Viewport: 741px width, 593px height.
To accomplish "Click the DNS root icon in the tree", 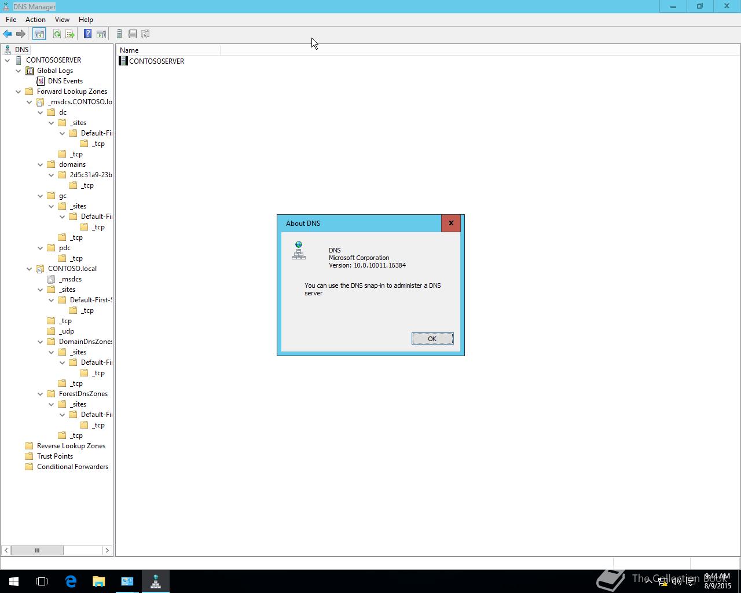I will point(8,50).
